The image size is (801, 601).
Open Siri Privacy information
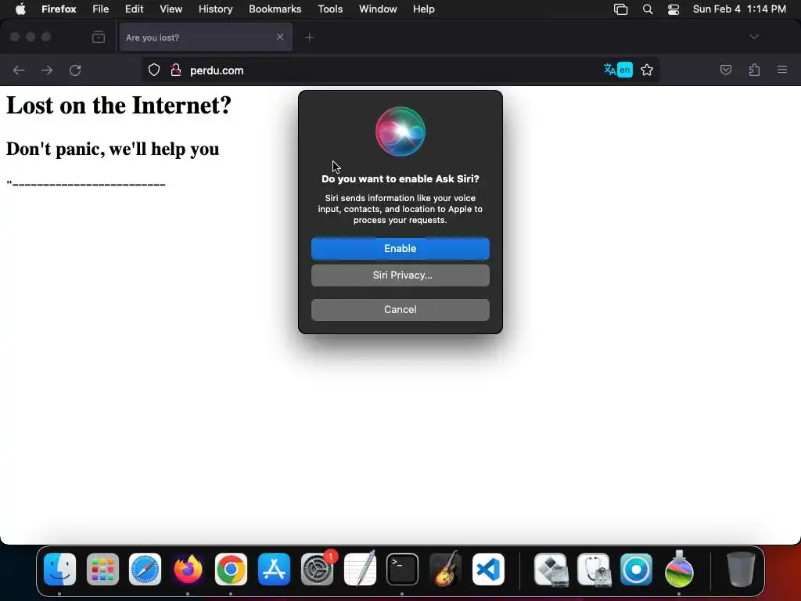pyautogui.click(x=400, y=275)
